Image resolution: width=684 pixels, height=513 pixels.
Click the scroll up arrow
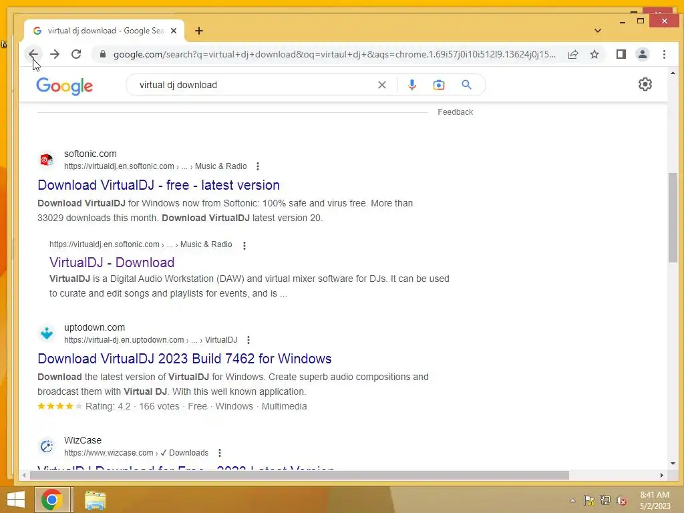(673, 73)
